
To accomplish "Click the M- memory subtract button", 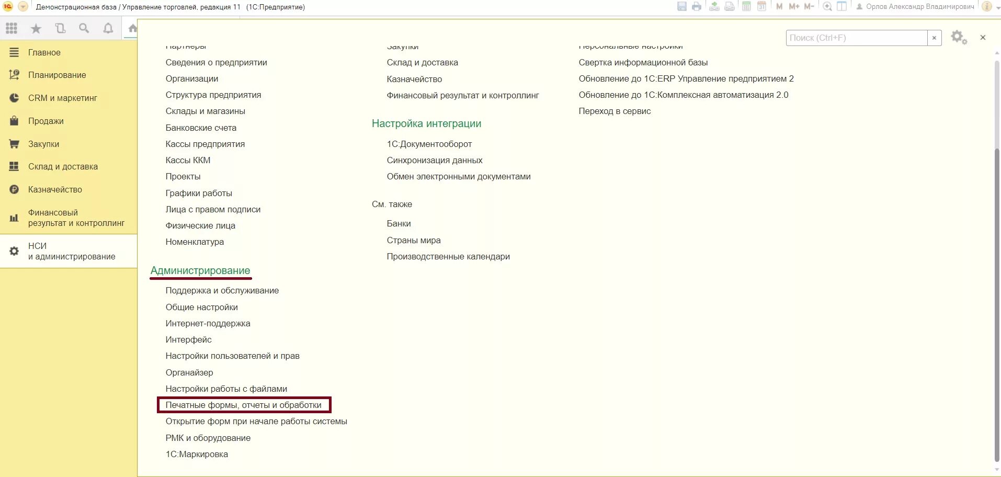I will tap(809, 6).
